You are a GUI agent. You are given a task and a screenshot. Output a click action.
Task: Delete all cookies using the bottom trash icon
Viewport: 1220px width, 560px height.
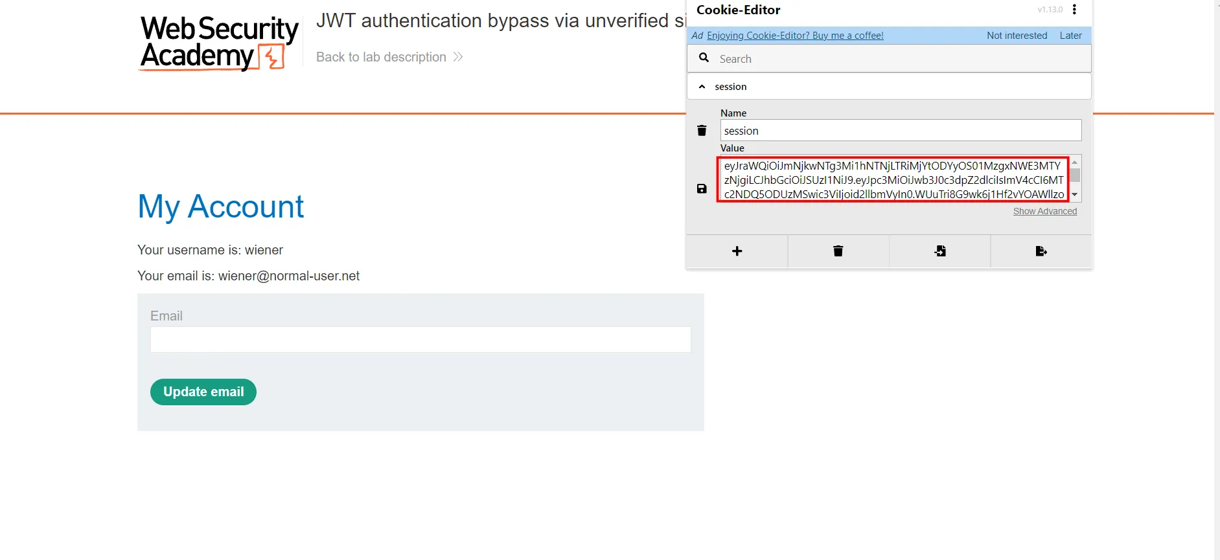[x=838, y=251]
